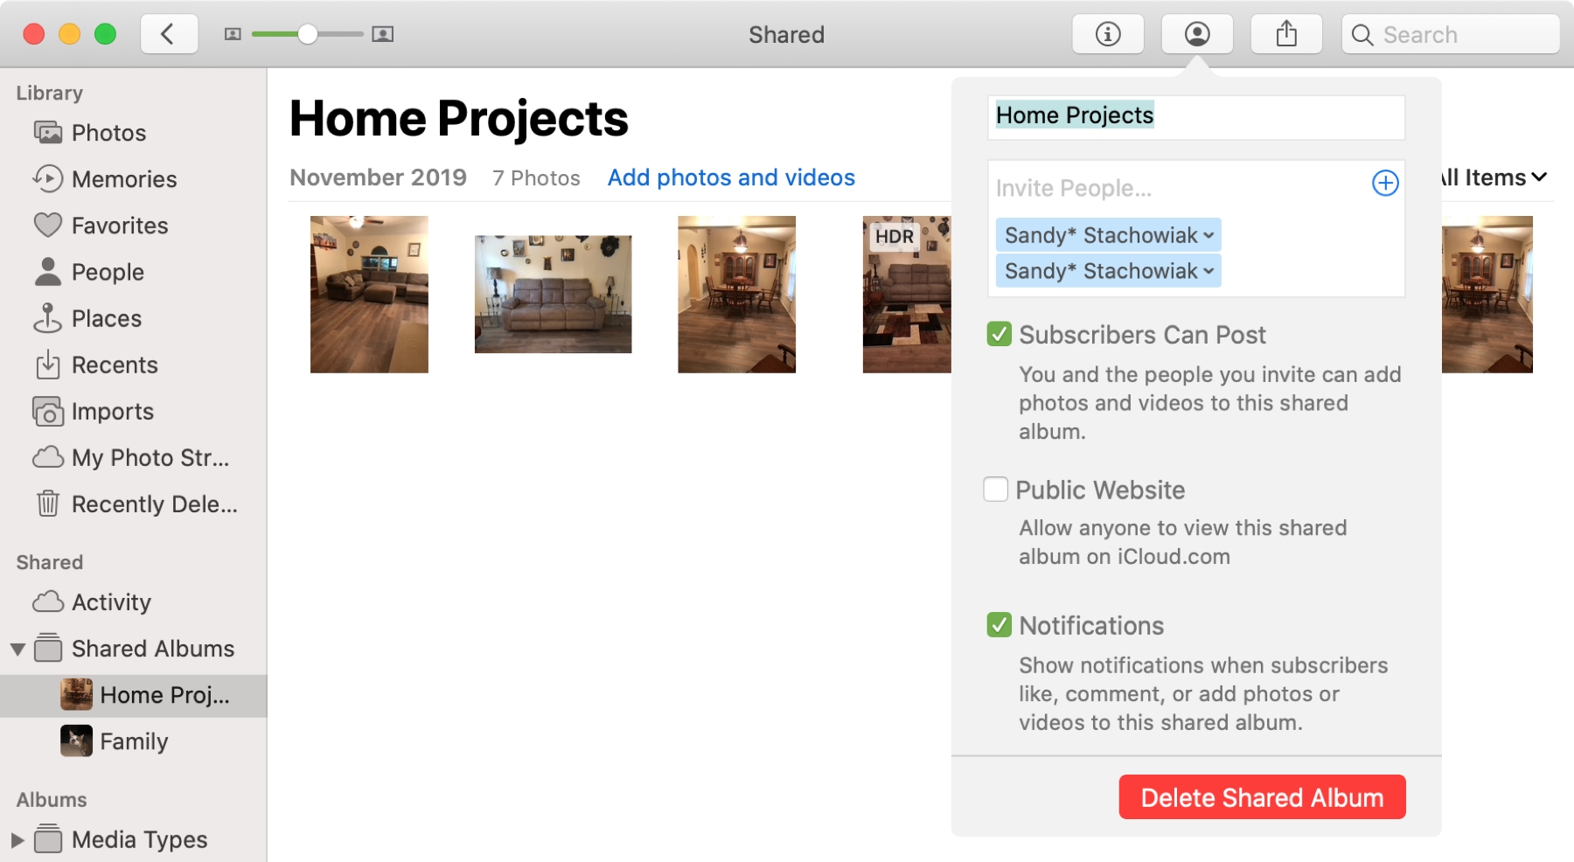Disable Subscribers Can Post
The image size is (1574, 862).
tap(998, 334)
